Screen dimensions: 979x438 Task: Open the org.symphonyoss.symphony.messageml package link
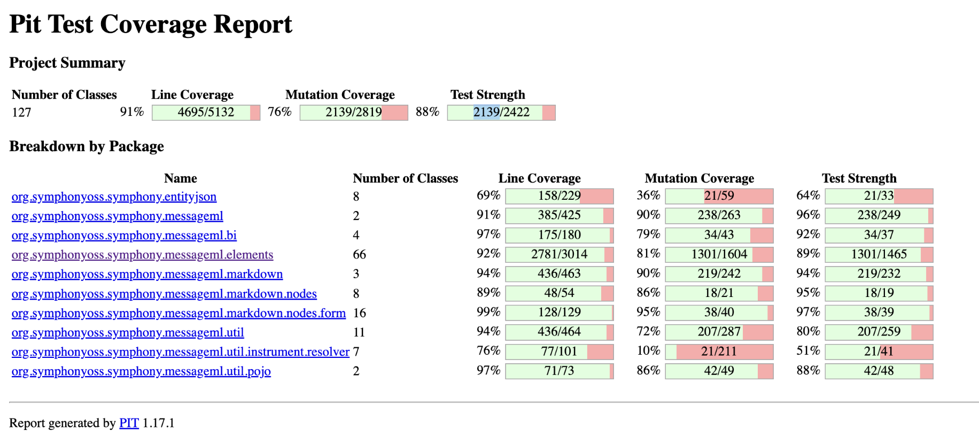coord(117,216)
